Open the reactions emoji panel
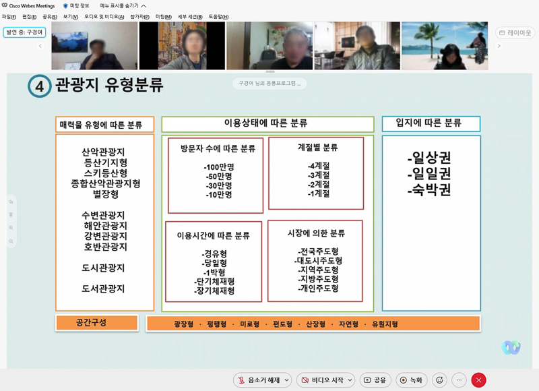This screenshot has width=539, height=391. pyautogui.click(x=439, y=380)
